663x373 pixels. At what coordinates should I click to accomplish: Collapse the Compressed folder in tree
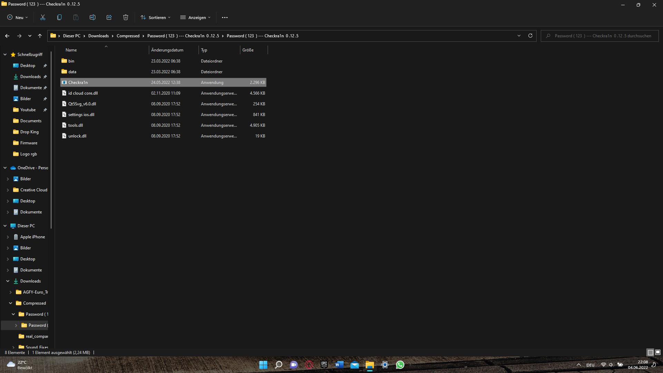coord(10,303)
